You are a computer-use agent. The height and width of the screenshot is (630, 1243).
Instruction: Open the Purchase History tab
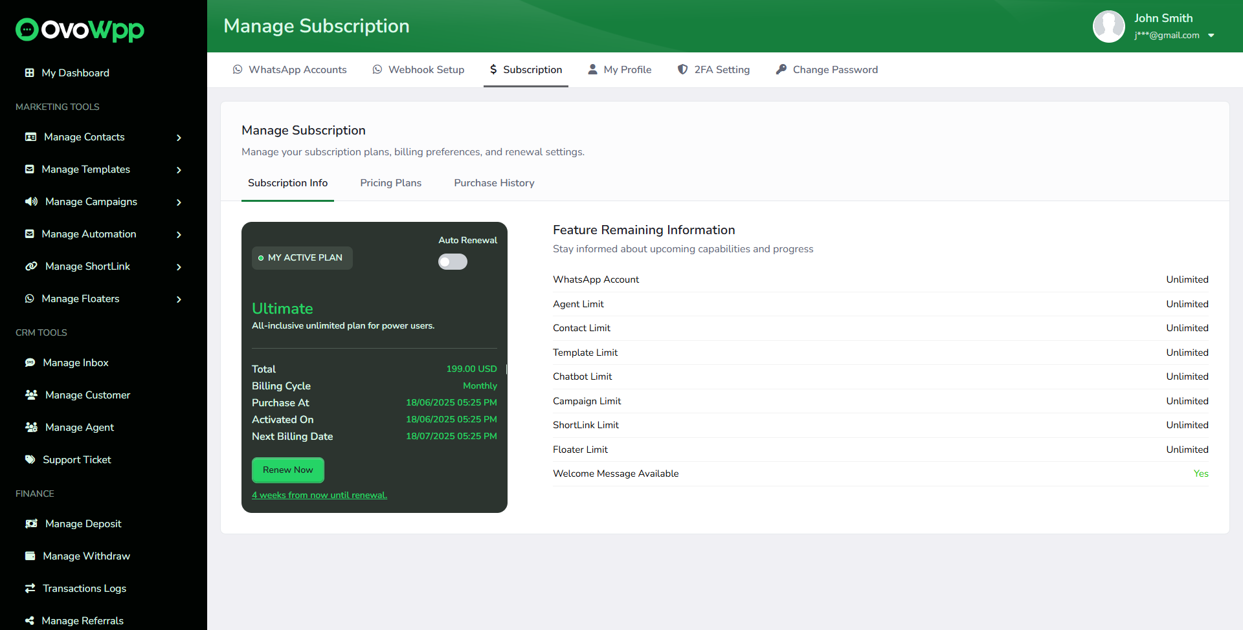point(494,183)
